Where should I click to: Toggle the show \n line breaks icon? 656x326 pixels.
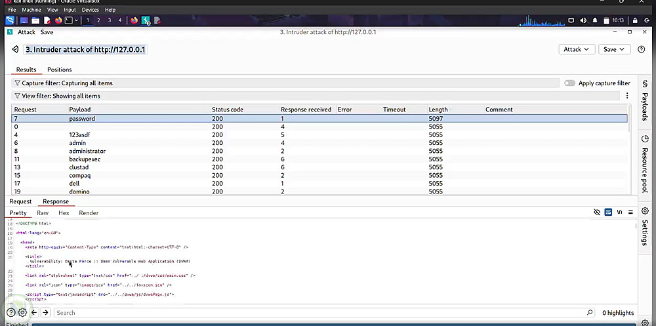620,212
